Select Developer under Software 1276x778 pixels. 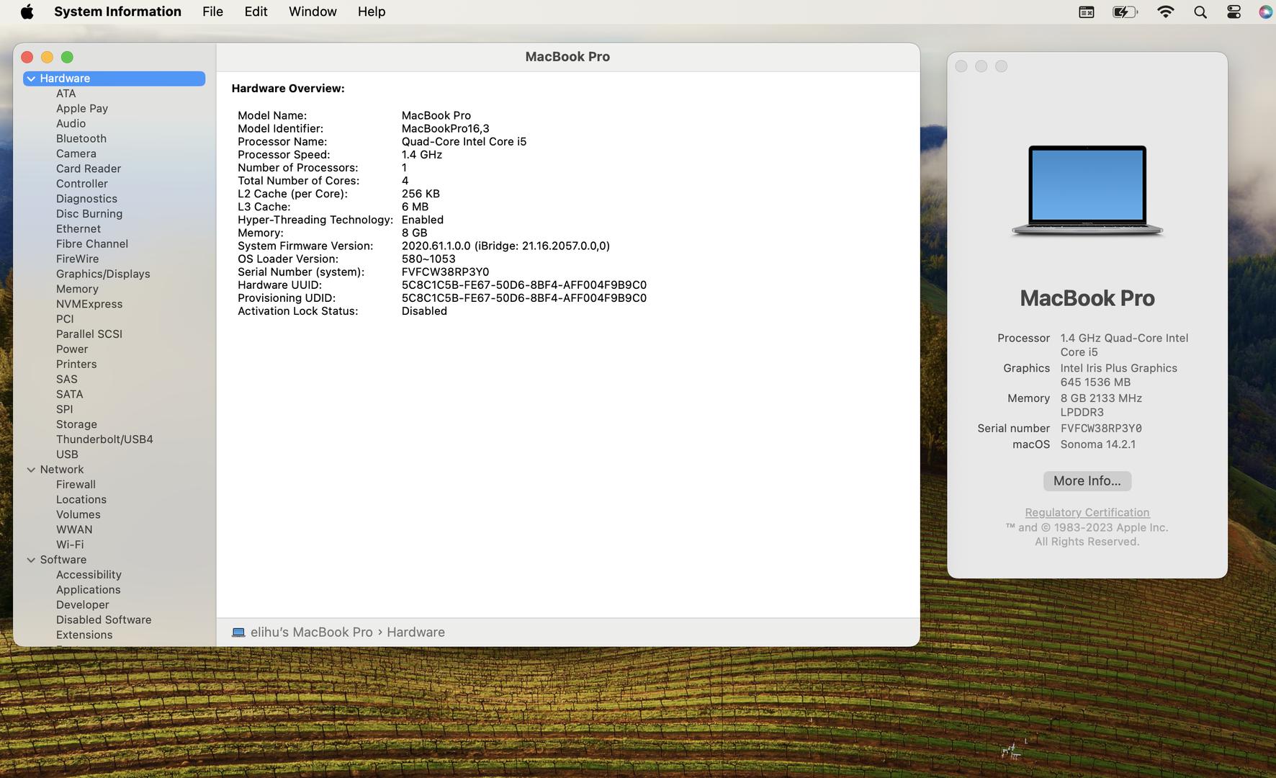point(83,605)
